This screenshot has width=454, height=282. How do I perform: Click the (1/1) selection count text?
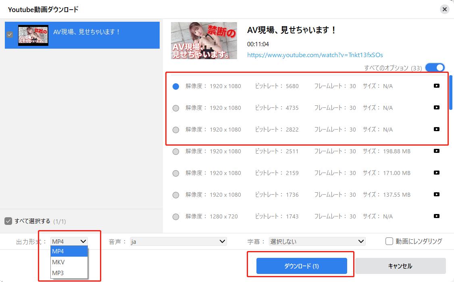59,221
